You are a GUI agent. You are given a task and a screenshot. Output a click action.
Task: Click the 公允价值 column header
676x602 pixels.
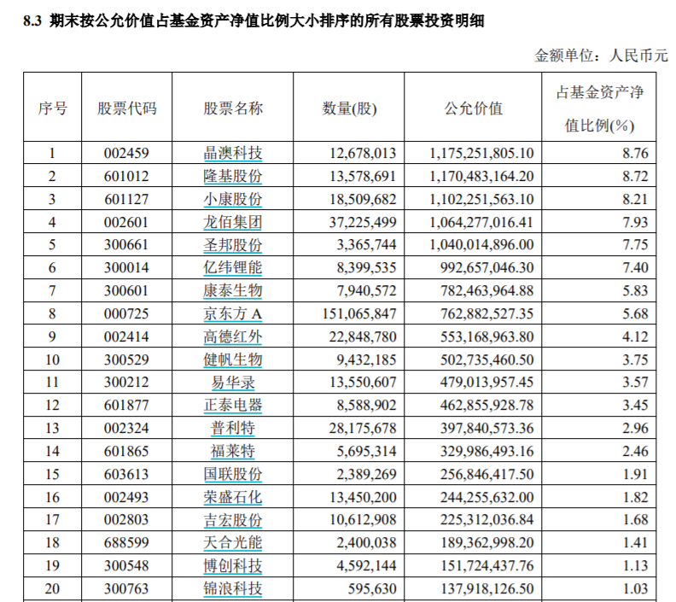click(x=474, y=108)
